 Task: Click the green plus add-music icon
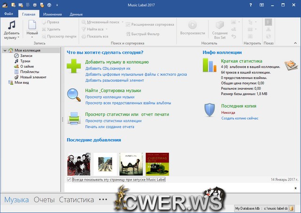pyautogui.click(x=74, y=67)
